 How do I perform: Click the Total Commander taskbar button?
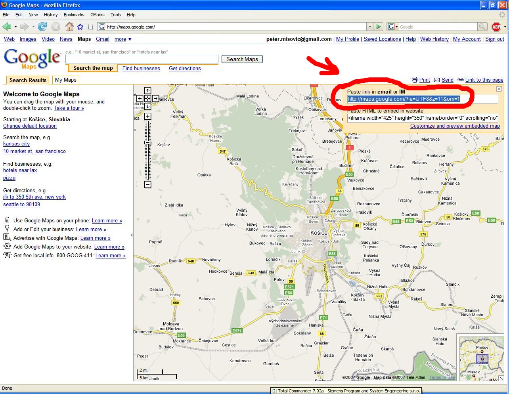coord(345,391)
